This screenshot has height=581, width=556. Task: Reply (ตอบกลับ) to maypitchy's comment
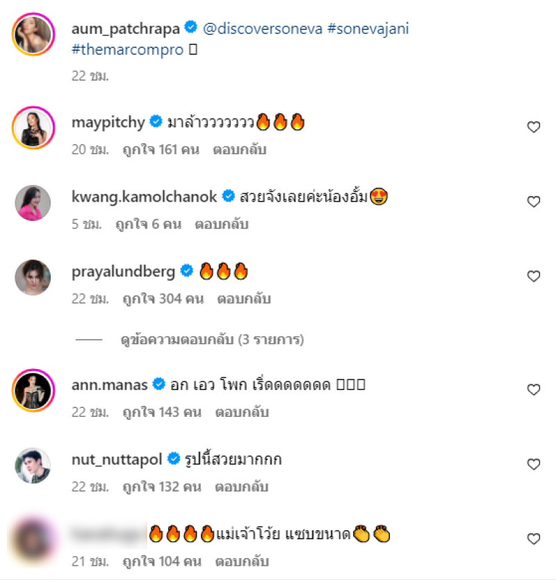240,149
